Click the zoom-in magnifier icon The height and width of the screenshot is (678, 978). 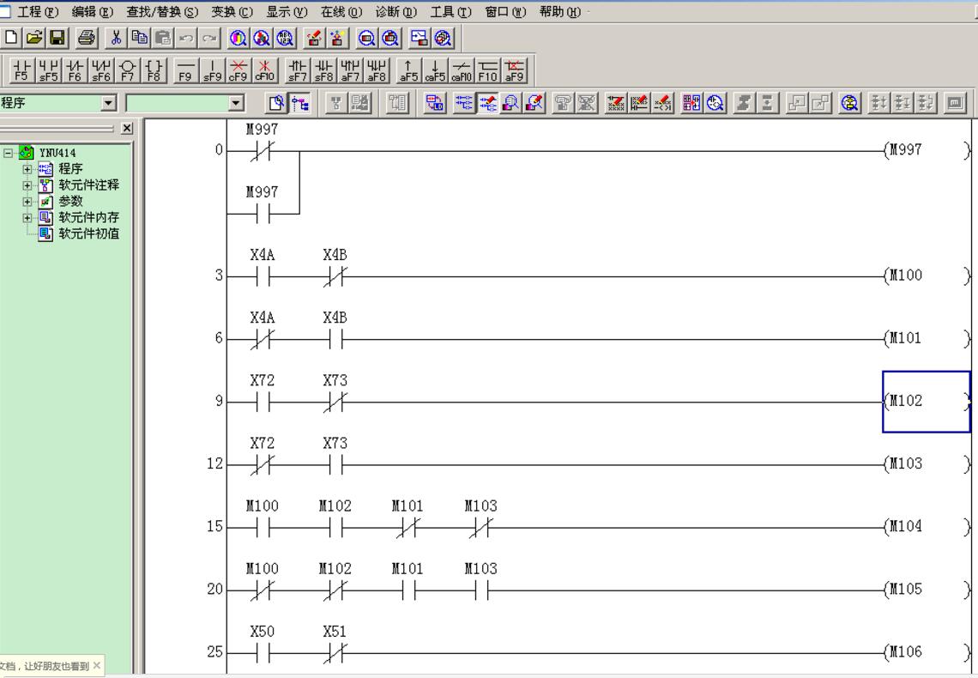click(x=390, y=38)
